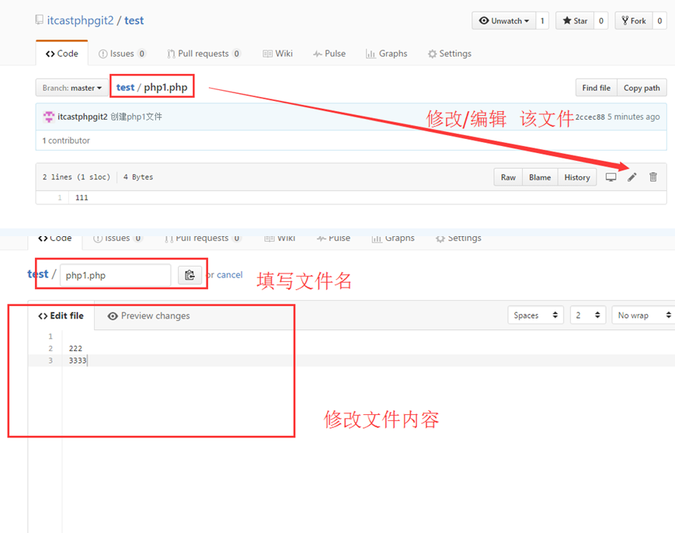Screen dimensions: 675x533
Task: Click the trash delete file icon
Action: tap(653, 177)
